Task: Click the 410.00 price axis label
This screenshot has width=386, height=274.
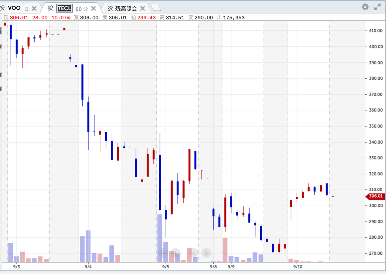Action: pos(376,31)
